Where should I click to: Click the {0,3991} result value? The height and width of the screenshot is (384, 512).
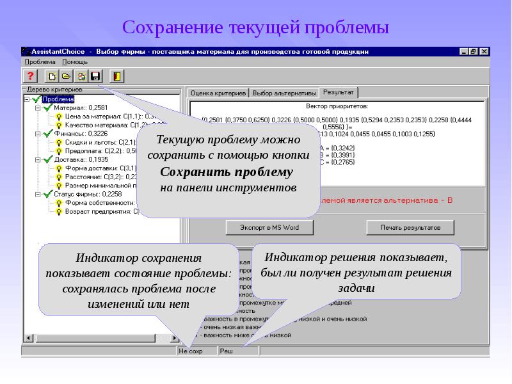pyautogui.click(x=342, y=155)
